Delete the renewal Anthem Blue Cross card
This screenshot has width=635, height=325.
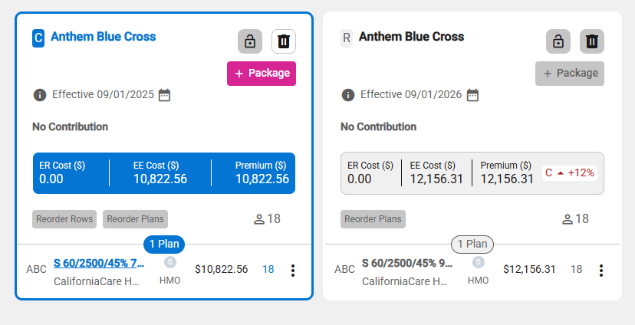tap(591, 41)
